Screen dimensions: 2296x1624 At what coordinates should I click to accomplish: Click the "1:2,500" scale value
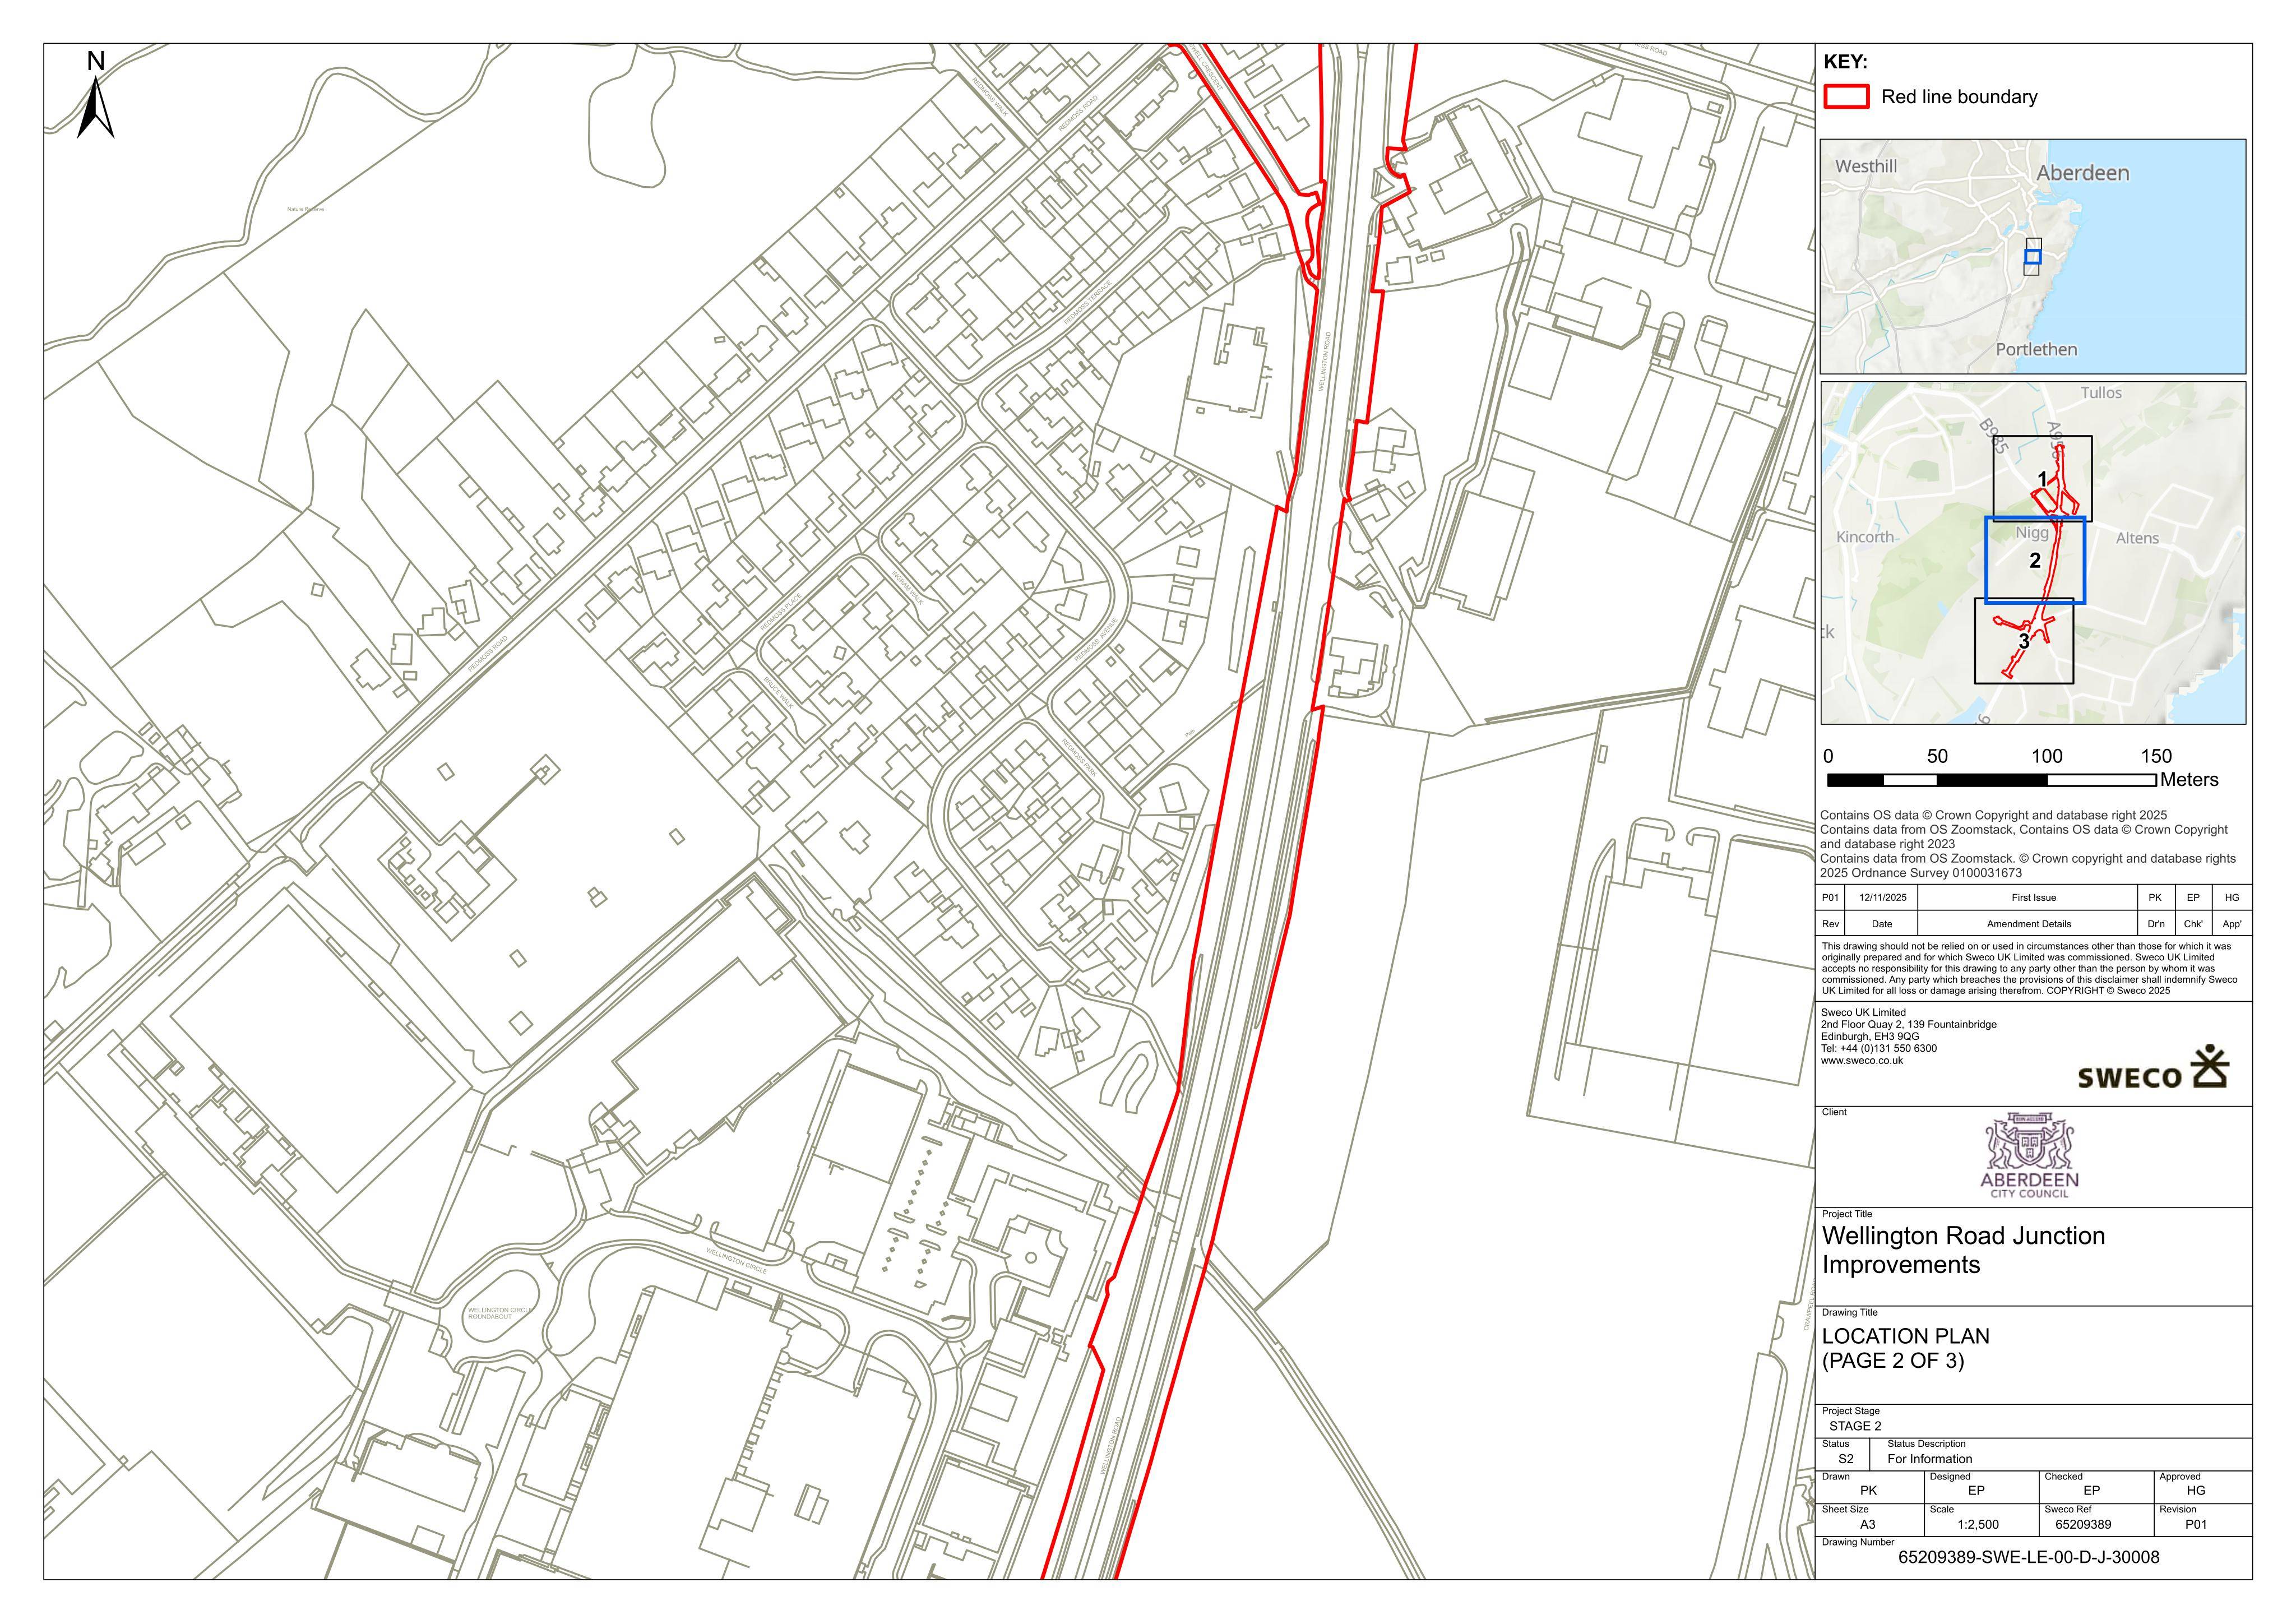click(1978, 1525)
